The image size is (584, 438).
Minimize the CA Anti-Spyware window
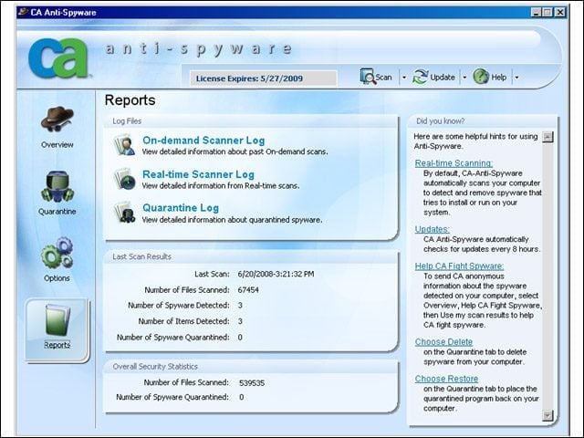(x=536, y=12)
